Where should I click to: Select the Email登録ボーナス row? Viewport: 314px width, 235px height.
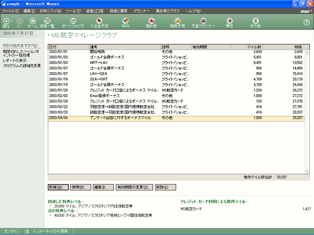[x=176, y=96]
